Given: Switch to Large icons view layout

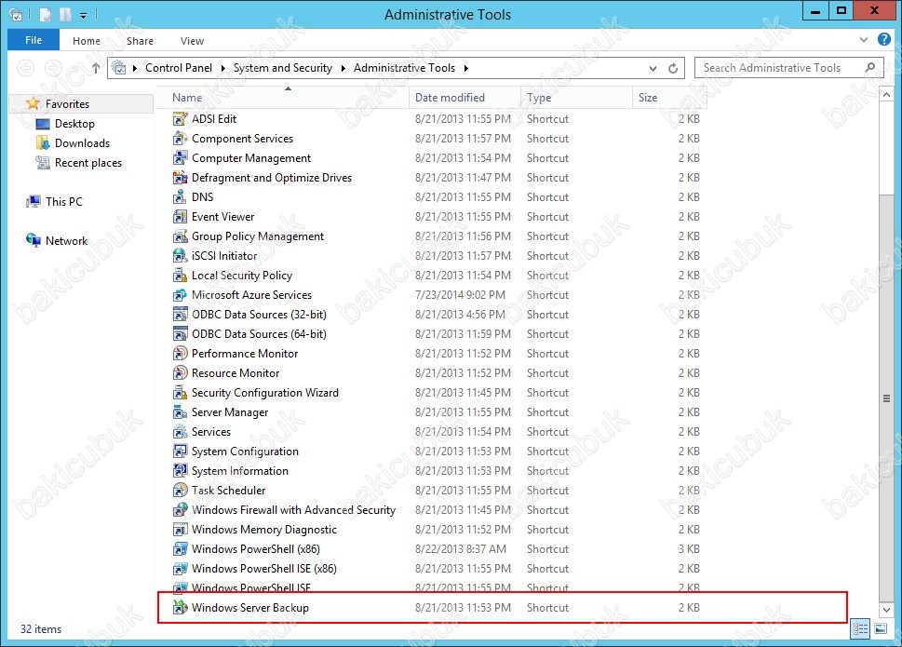Looking at the screenshot, I should (881, 628).
